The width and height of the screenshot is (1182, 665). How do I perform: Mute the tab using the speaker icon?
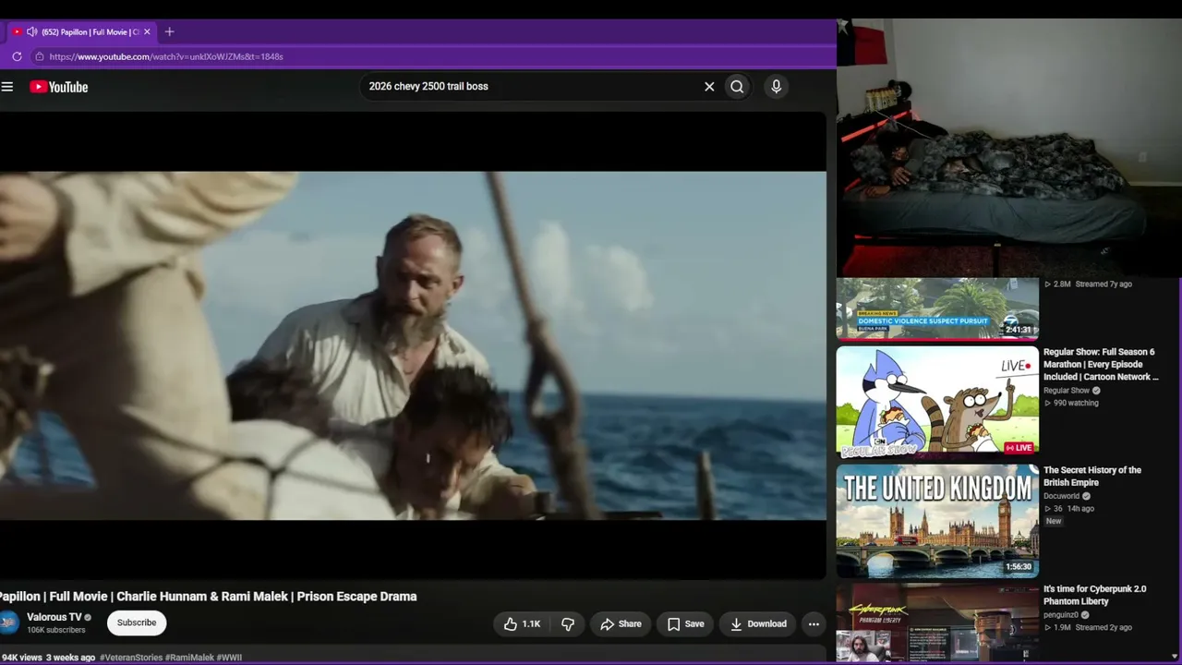31,31
